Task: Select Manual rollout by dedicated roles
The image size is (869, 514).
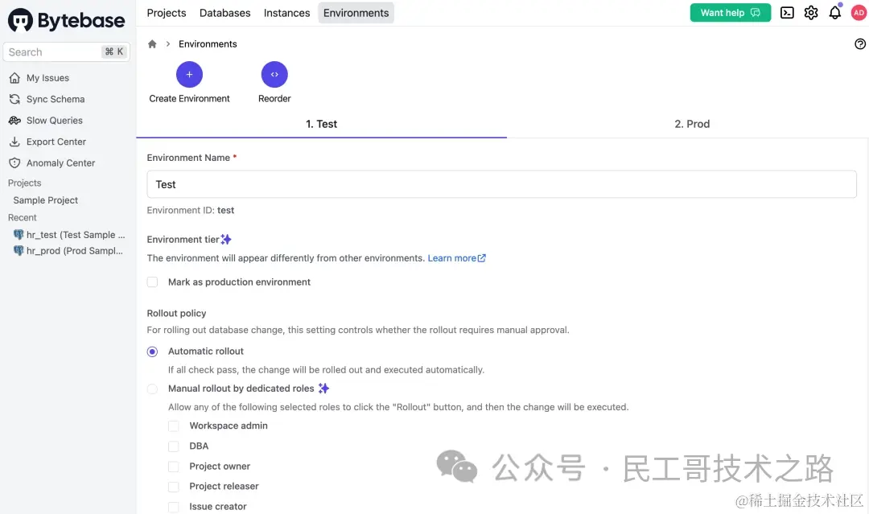Action: 152,389
